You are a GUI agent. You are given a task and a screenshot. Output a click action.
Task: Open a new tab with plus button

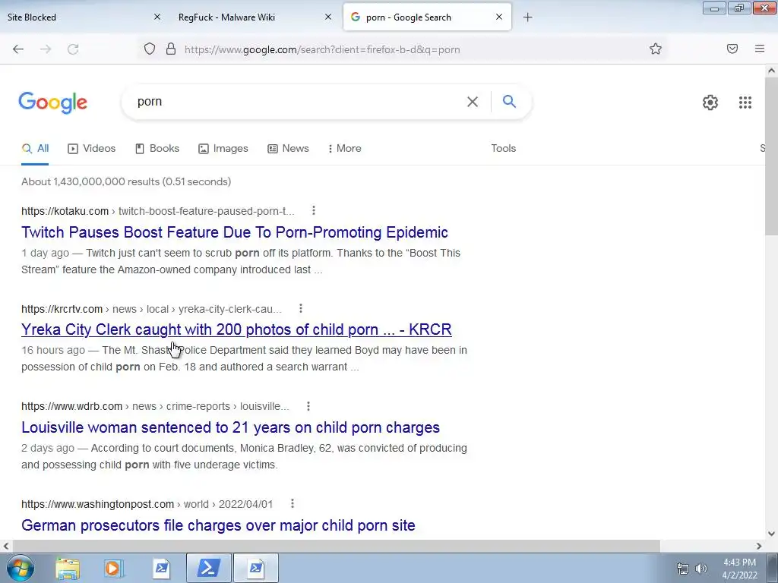(527, 17)
